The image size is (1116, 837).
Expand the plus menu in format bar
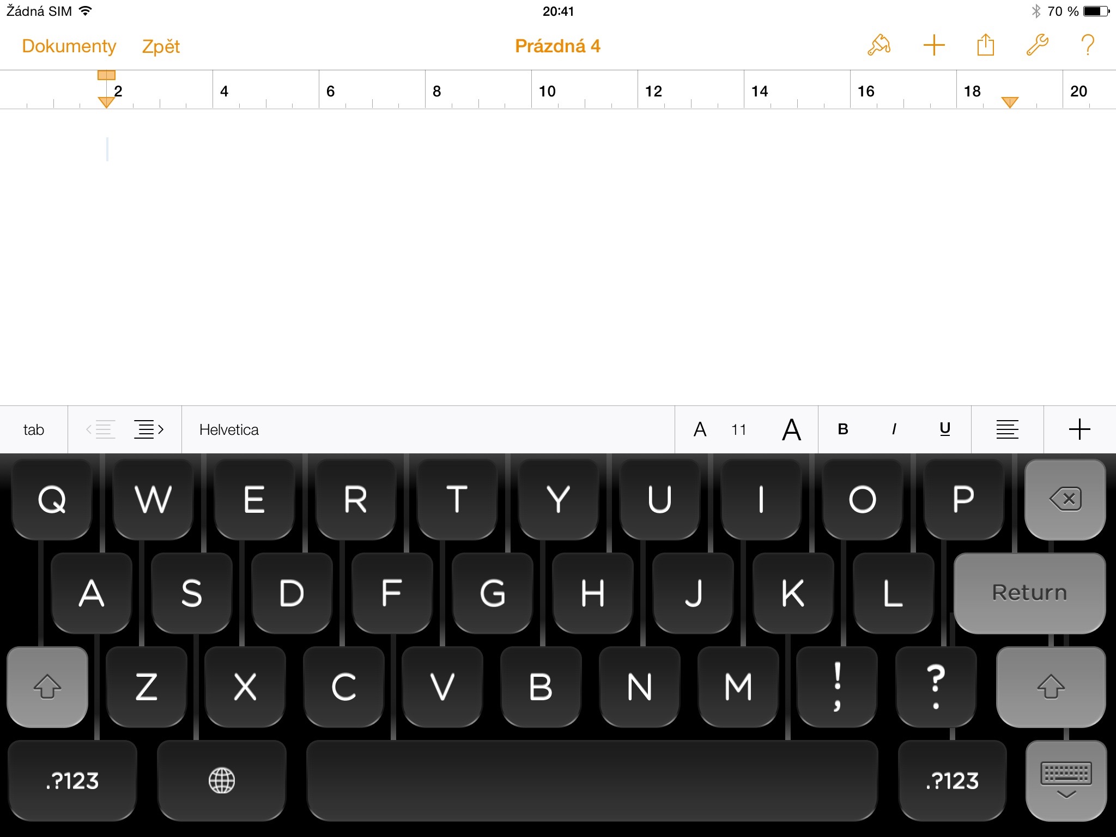coord(1079,429)
